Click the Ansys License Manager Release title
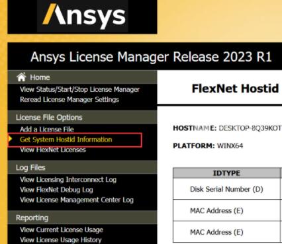The height and width of the screenshot is (244, 282). (x=151, y=57)
